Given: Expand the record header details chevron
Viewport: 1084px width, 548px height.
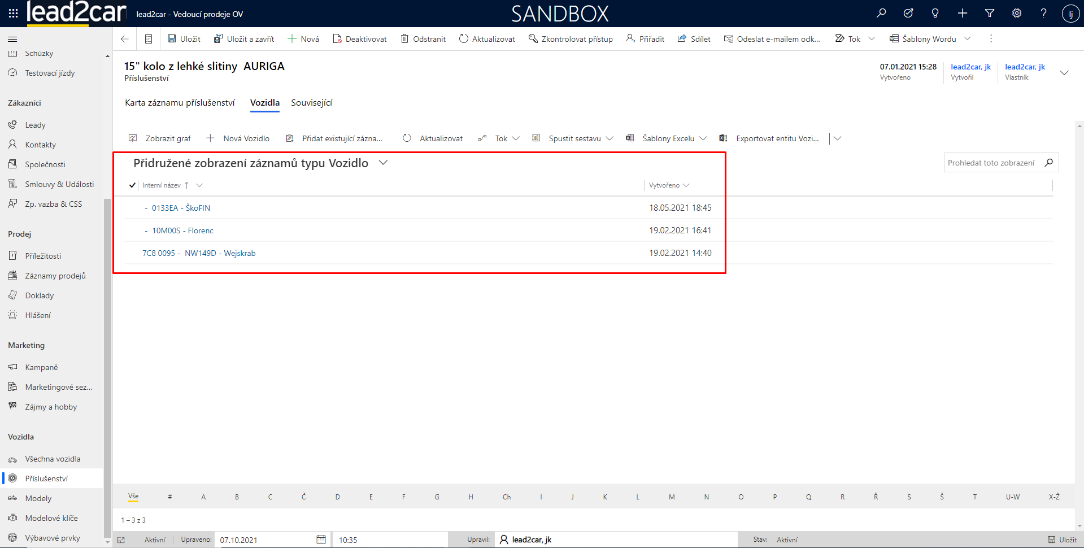Looking at the screenshot, I should coord(1064,72).
